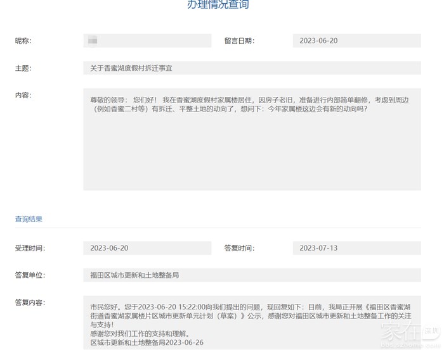The height and width of the screenshot is (350, 444).
Task: Click the 受理时间 label
Action: (x=30, y=248)
